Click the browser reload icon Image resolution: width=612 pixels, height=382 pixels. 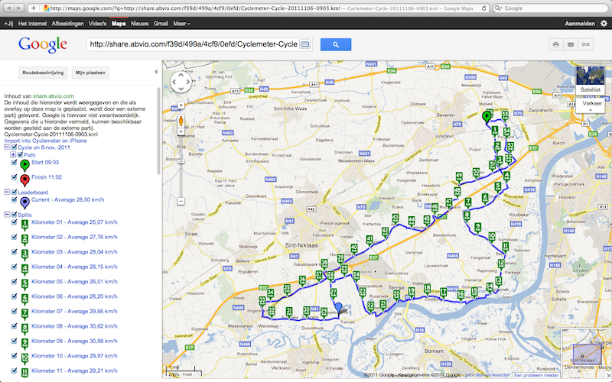tap(484, 8)
